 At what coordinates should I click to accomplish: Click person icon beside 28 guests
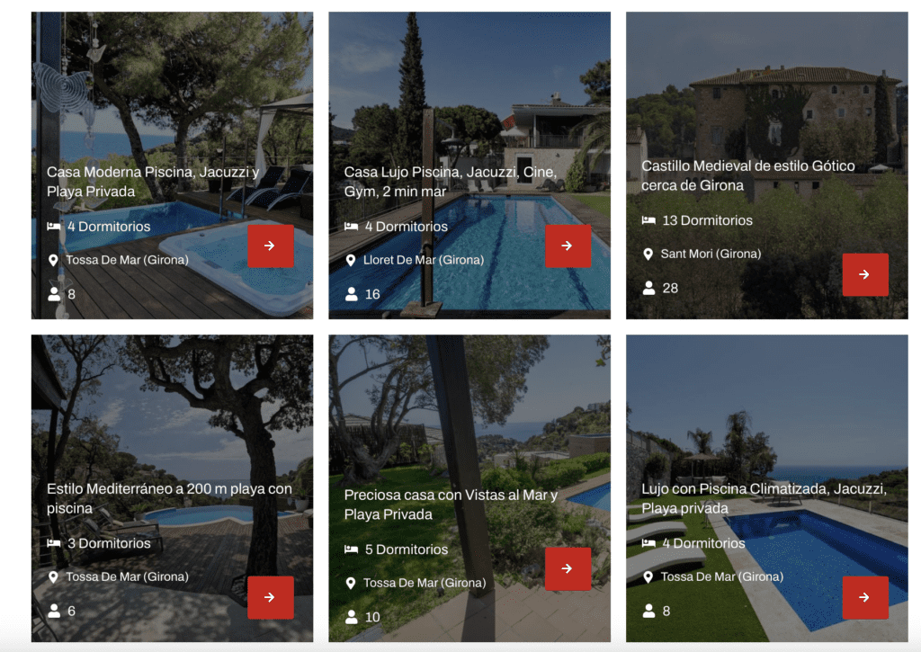(648, 289)
